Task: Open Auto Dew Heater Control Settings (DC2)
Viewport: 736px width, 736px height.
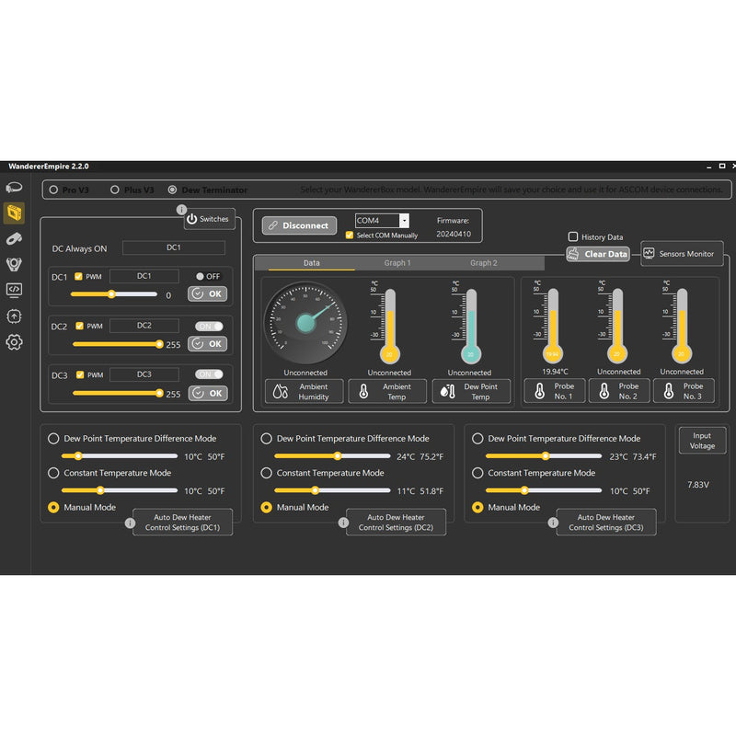Action: pyautogui.click(x=397, y=523)
